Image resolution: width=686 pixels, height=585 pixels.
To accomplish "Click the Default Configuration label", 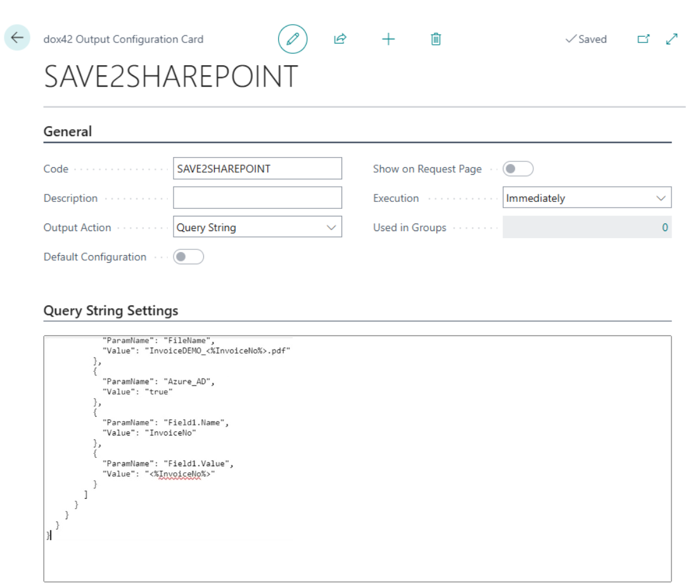I will [x=95, y=256].
